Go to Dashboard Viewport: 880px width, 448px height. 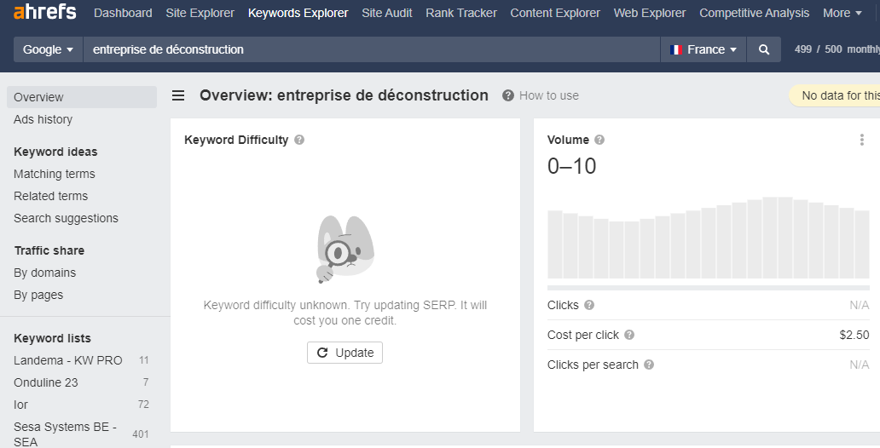tap(123, 13)
